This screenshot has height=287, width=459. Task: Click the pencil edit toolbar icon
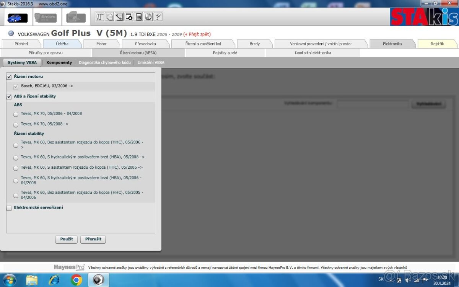119,17
